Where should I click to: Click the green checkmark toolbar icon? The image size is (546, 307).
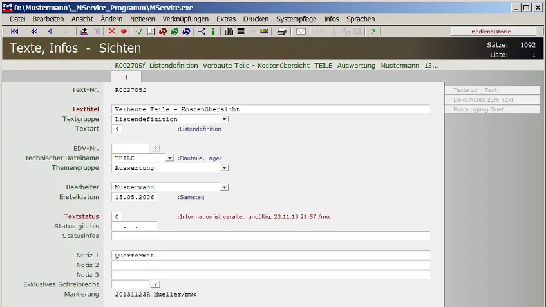(139, 32)
